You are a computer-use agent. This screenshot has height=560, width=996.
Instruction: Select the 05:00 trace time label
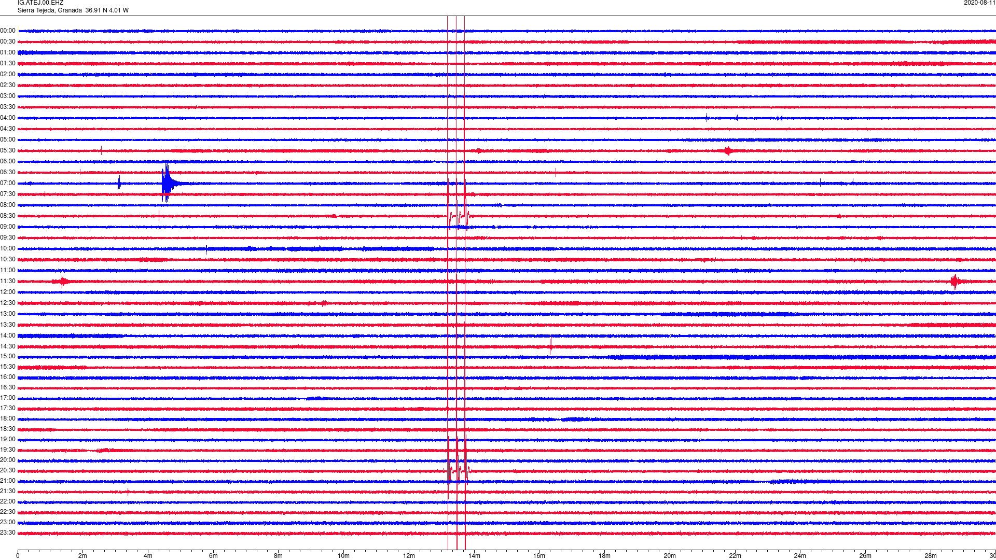coord(8,140)
